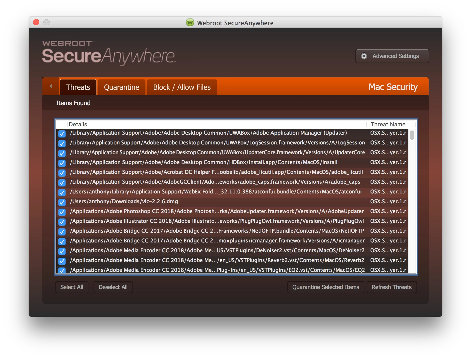Switch to the Threats tab

pyautogui.click(x=78, y=87)
